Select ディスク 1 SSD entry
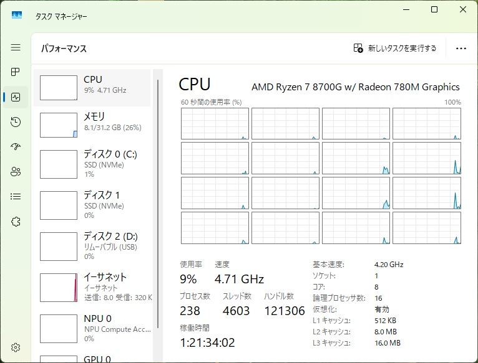Viewport: 478px width, 363px height. [x=92, y=205]
